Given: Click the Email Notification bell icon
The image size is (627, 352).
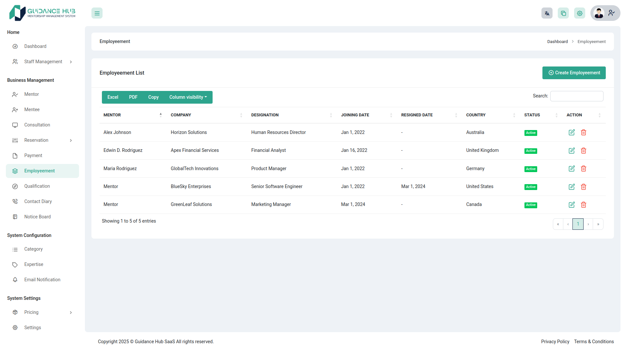Looking at the screenshot, I should point(15,280).
